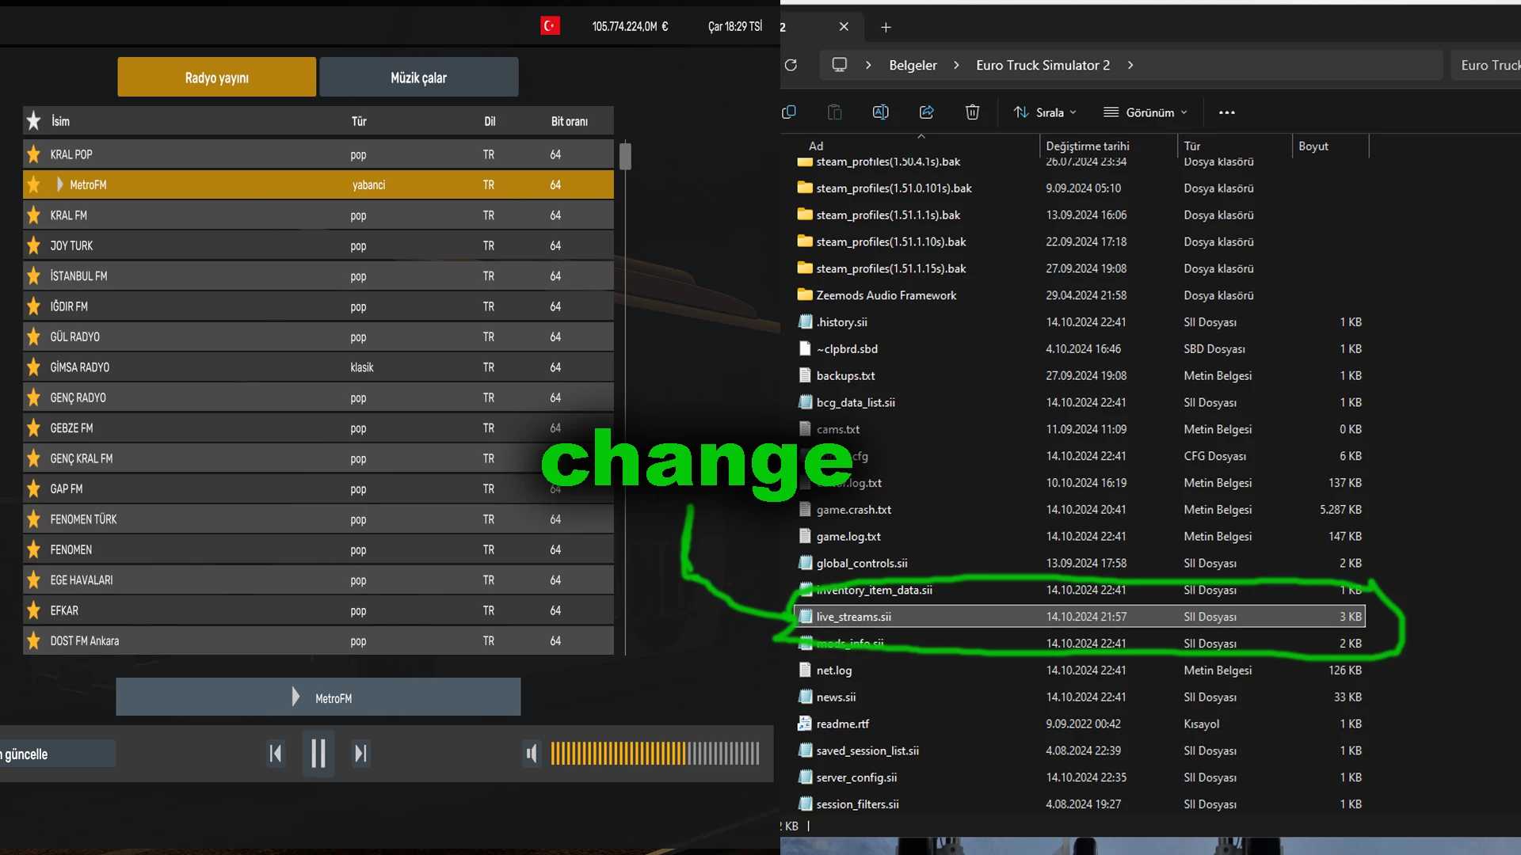This screenshot has width=1521, height=855.
Task: Select the game.crash.txt file icon
Action: [805, 510]
